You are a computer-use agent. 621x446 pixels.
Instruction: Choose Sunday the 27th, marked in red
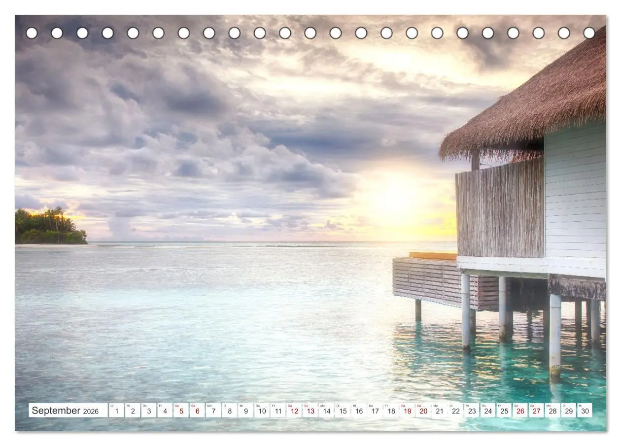537,410
